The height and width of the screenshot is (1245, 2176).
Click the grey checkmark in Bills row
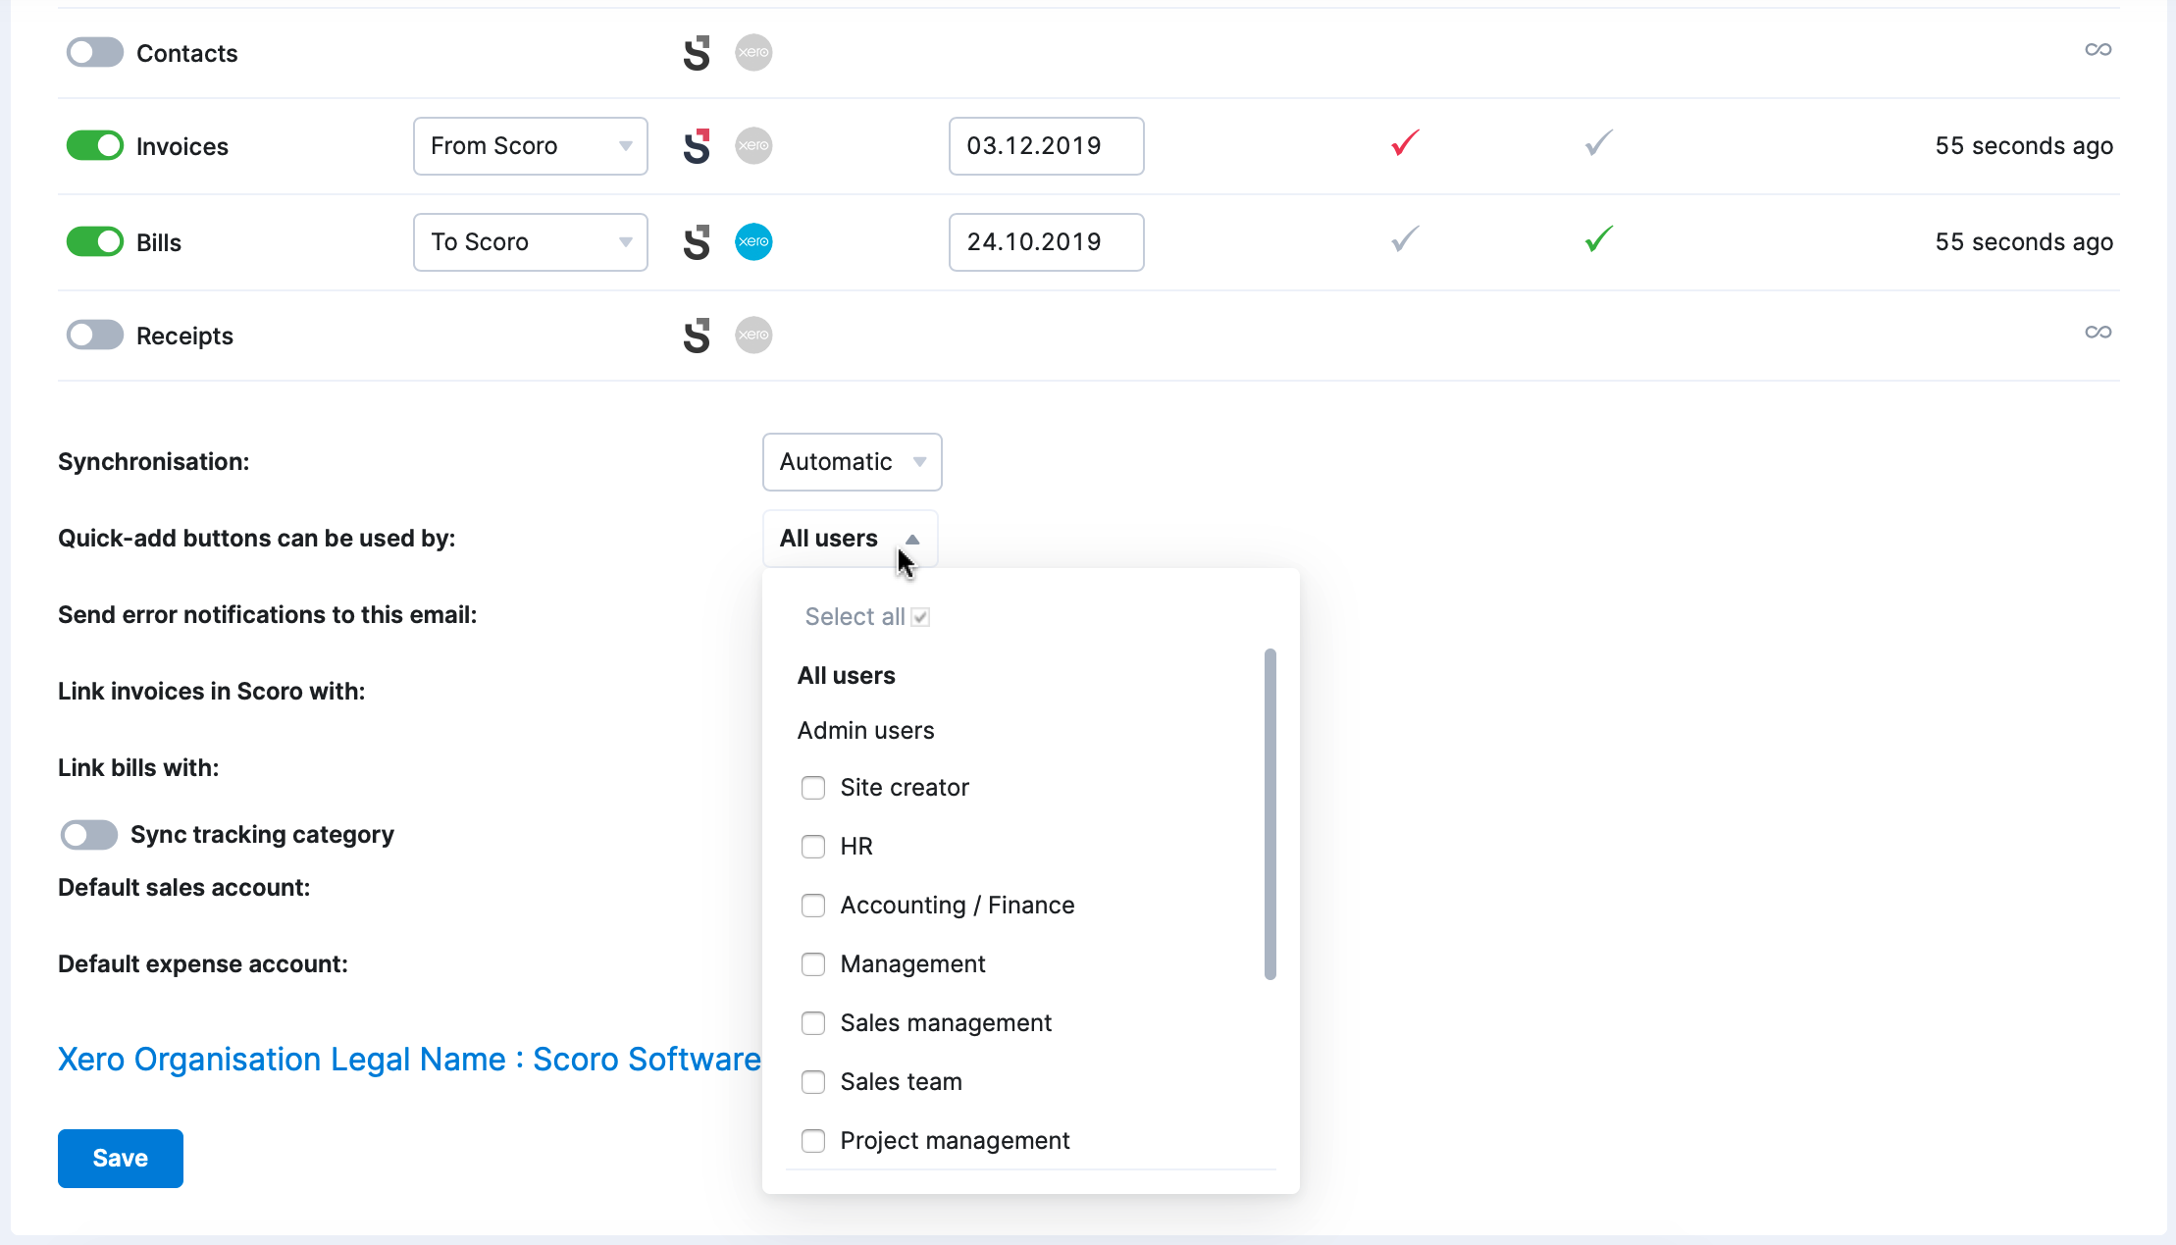[x=1405, y=239]
